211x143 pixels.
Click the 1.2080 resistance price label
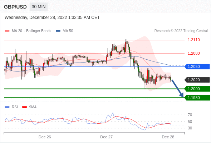click(193, 53)
